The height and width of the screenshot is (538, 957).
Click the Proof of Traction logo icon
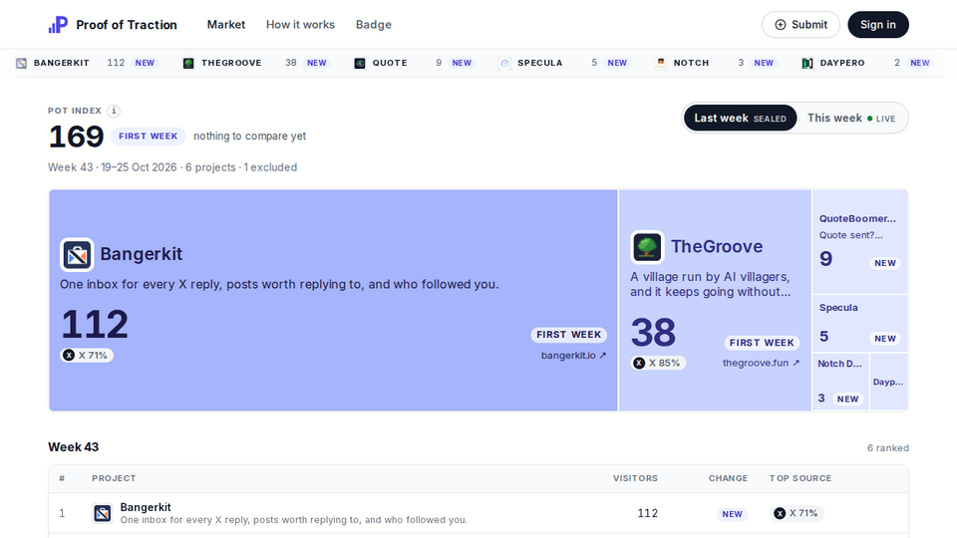(58, 25)
